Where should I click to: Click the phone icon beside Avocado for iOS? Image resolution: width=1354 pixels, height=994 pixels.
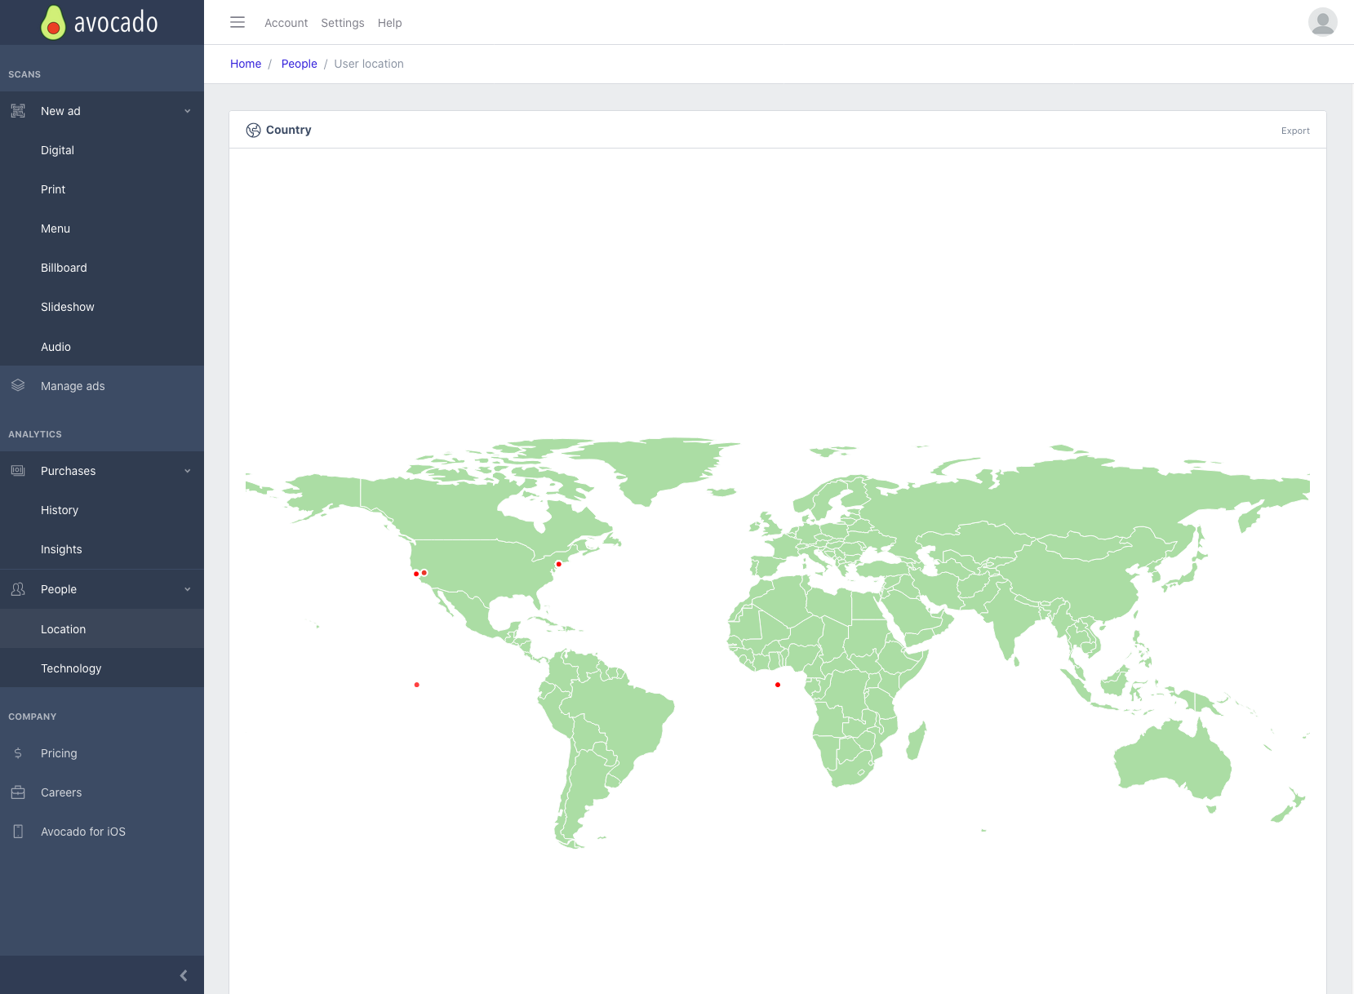[18, 832]
